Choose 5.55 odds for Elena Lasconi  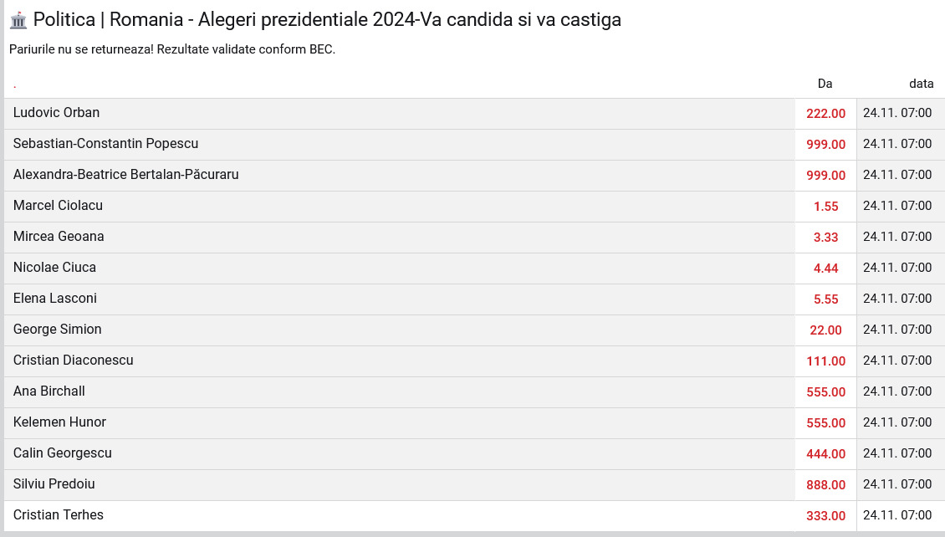pyautogui.click(x=825, y=299)
